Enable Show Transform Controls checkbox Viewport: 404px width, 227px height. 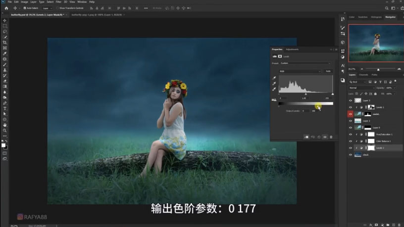(57, 8)
